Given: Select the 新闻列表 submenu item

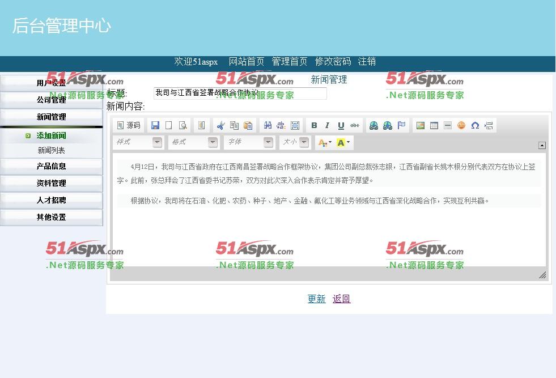Looking at the screenshot, I should coord(52,150).
